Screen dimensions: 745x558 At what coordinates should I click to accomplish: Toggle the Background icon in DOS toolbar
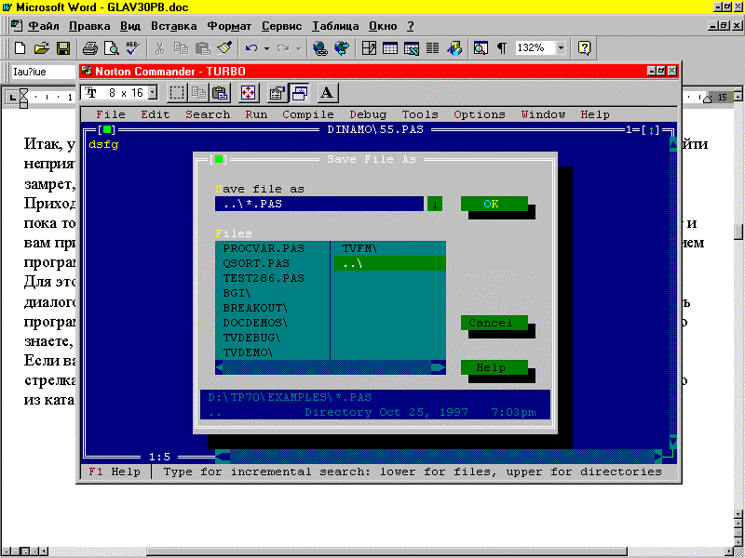click(x=299, y=92)
